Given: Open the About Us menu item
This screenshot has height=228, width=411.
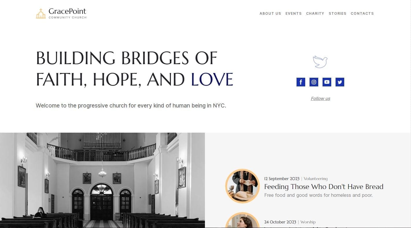Looking at the screenshot, I should 270,14.
